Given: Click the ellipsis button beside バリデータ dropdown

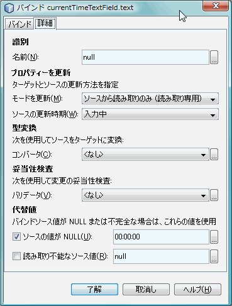Looking at the screenshot, I should pos(214,195).
